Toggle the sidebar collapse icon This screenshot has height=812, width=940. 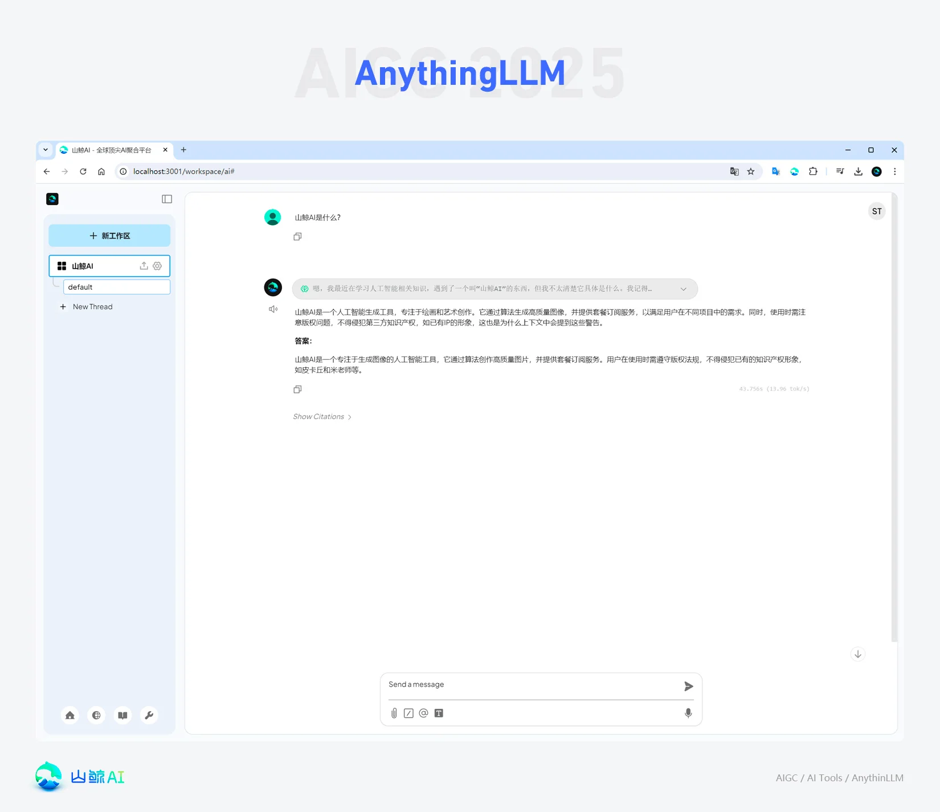pyautogui.click(x=167, y=199)
